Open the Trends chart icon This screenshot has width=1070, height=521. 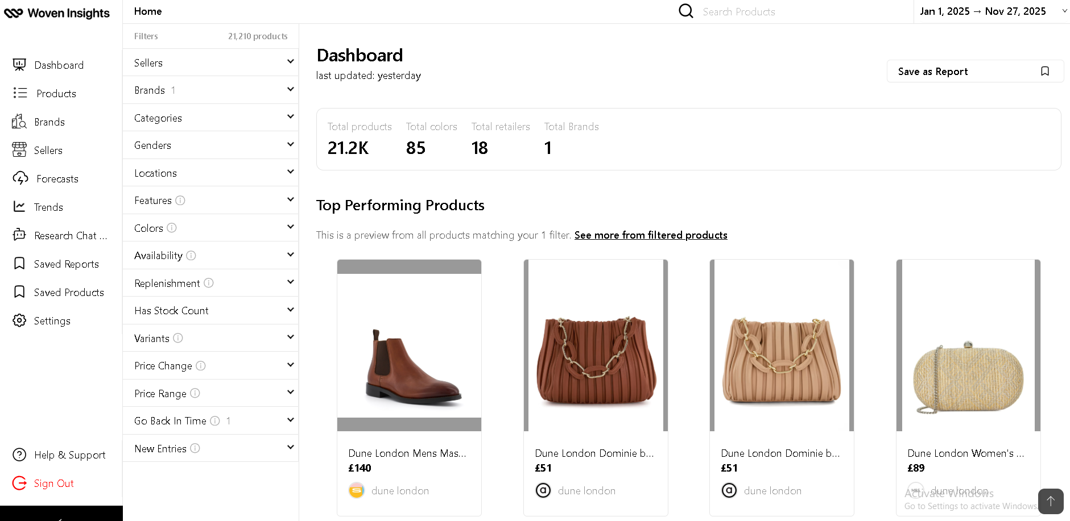[19, 207]
